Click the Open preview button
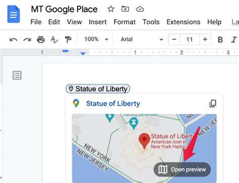Viewport: 239px width, 183px height. pos(182,169)
